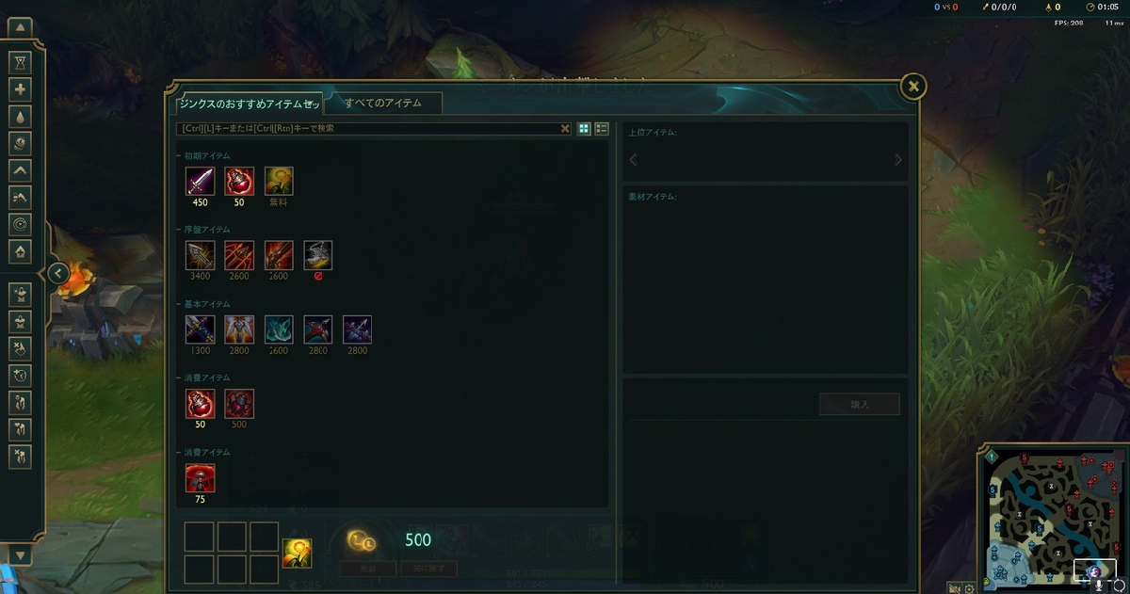Screen dimensions: 1130x594
Task: Pick the 500 gold consumable elixir
Action: click(239, 404)
